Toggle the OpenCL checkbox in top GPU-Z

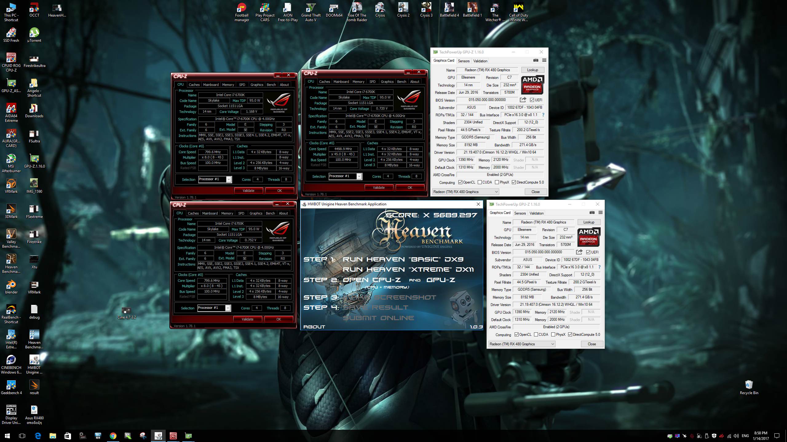[460, 182]
